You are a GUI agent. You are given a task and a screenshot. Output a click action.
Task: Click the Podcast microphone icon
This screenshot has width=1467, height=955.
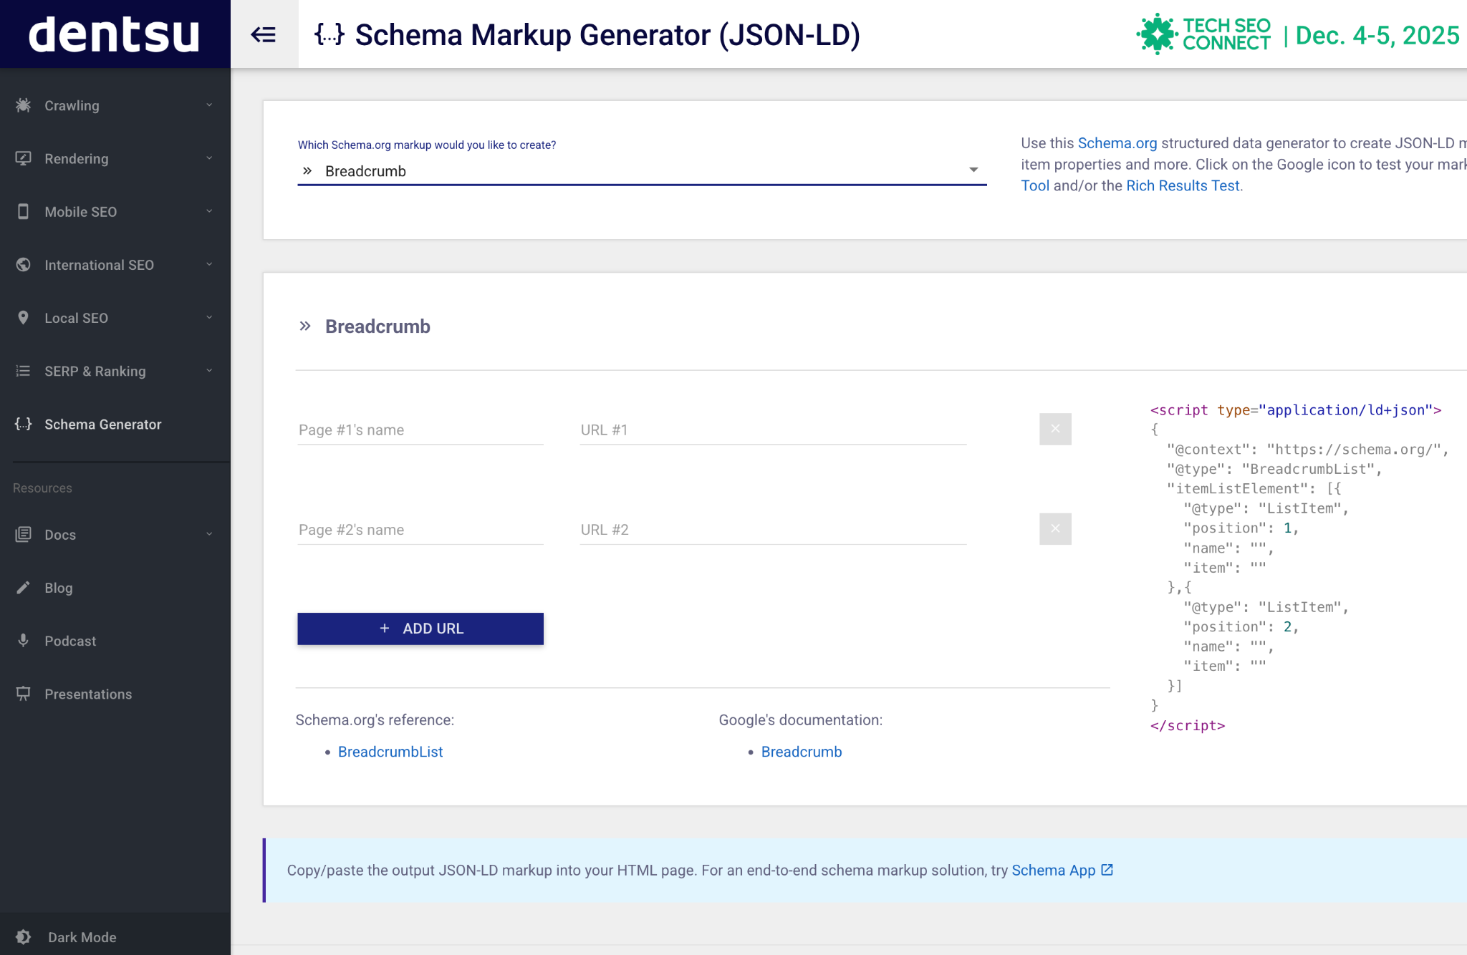click(23, 640)
